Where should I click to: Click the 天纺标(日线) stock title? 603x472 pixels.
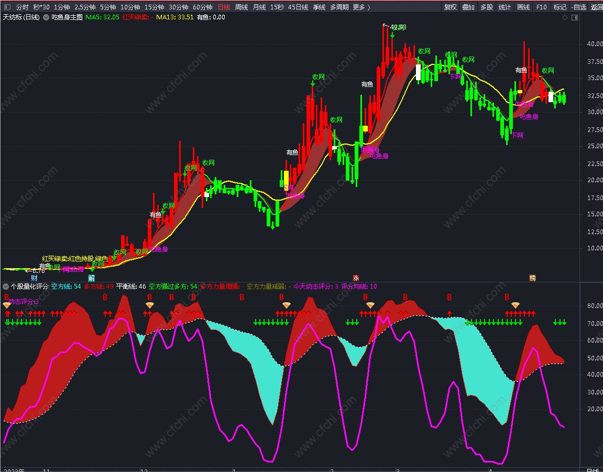tap(21, 17)
